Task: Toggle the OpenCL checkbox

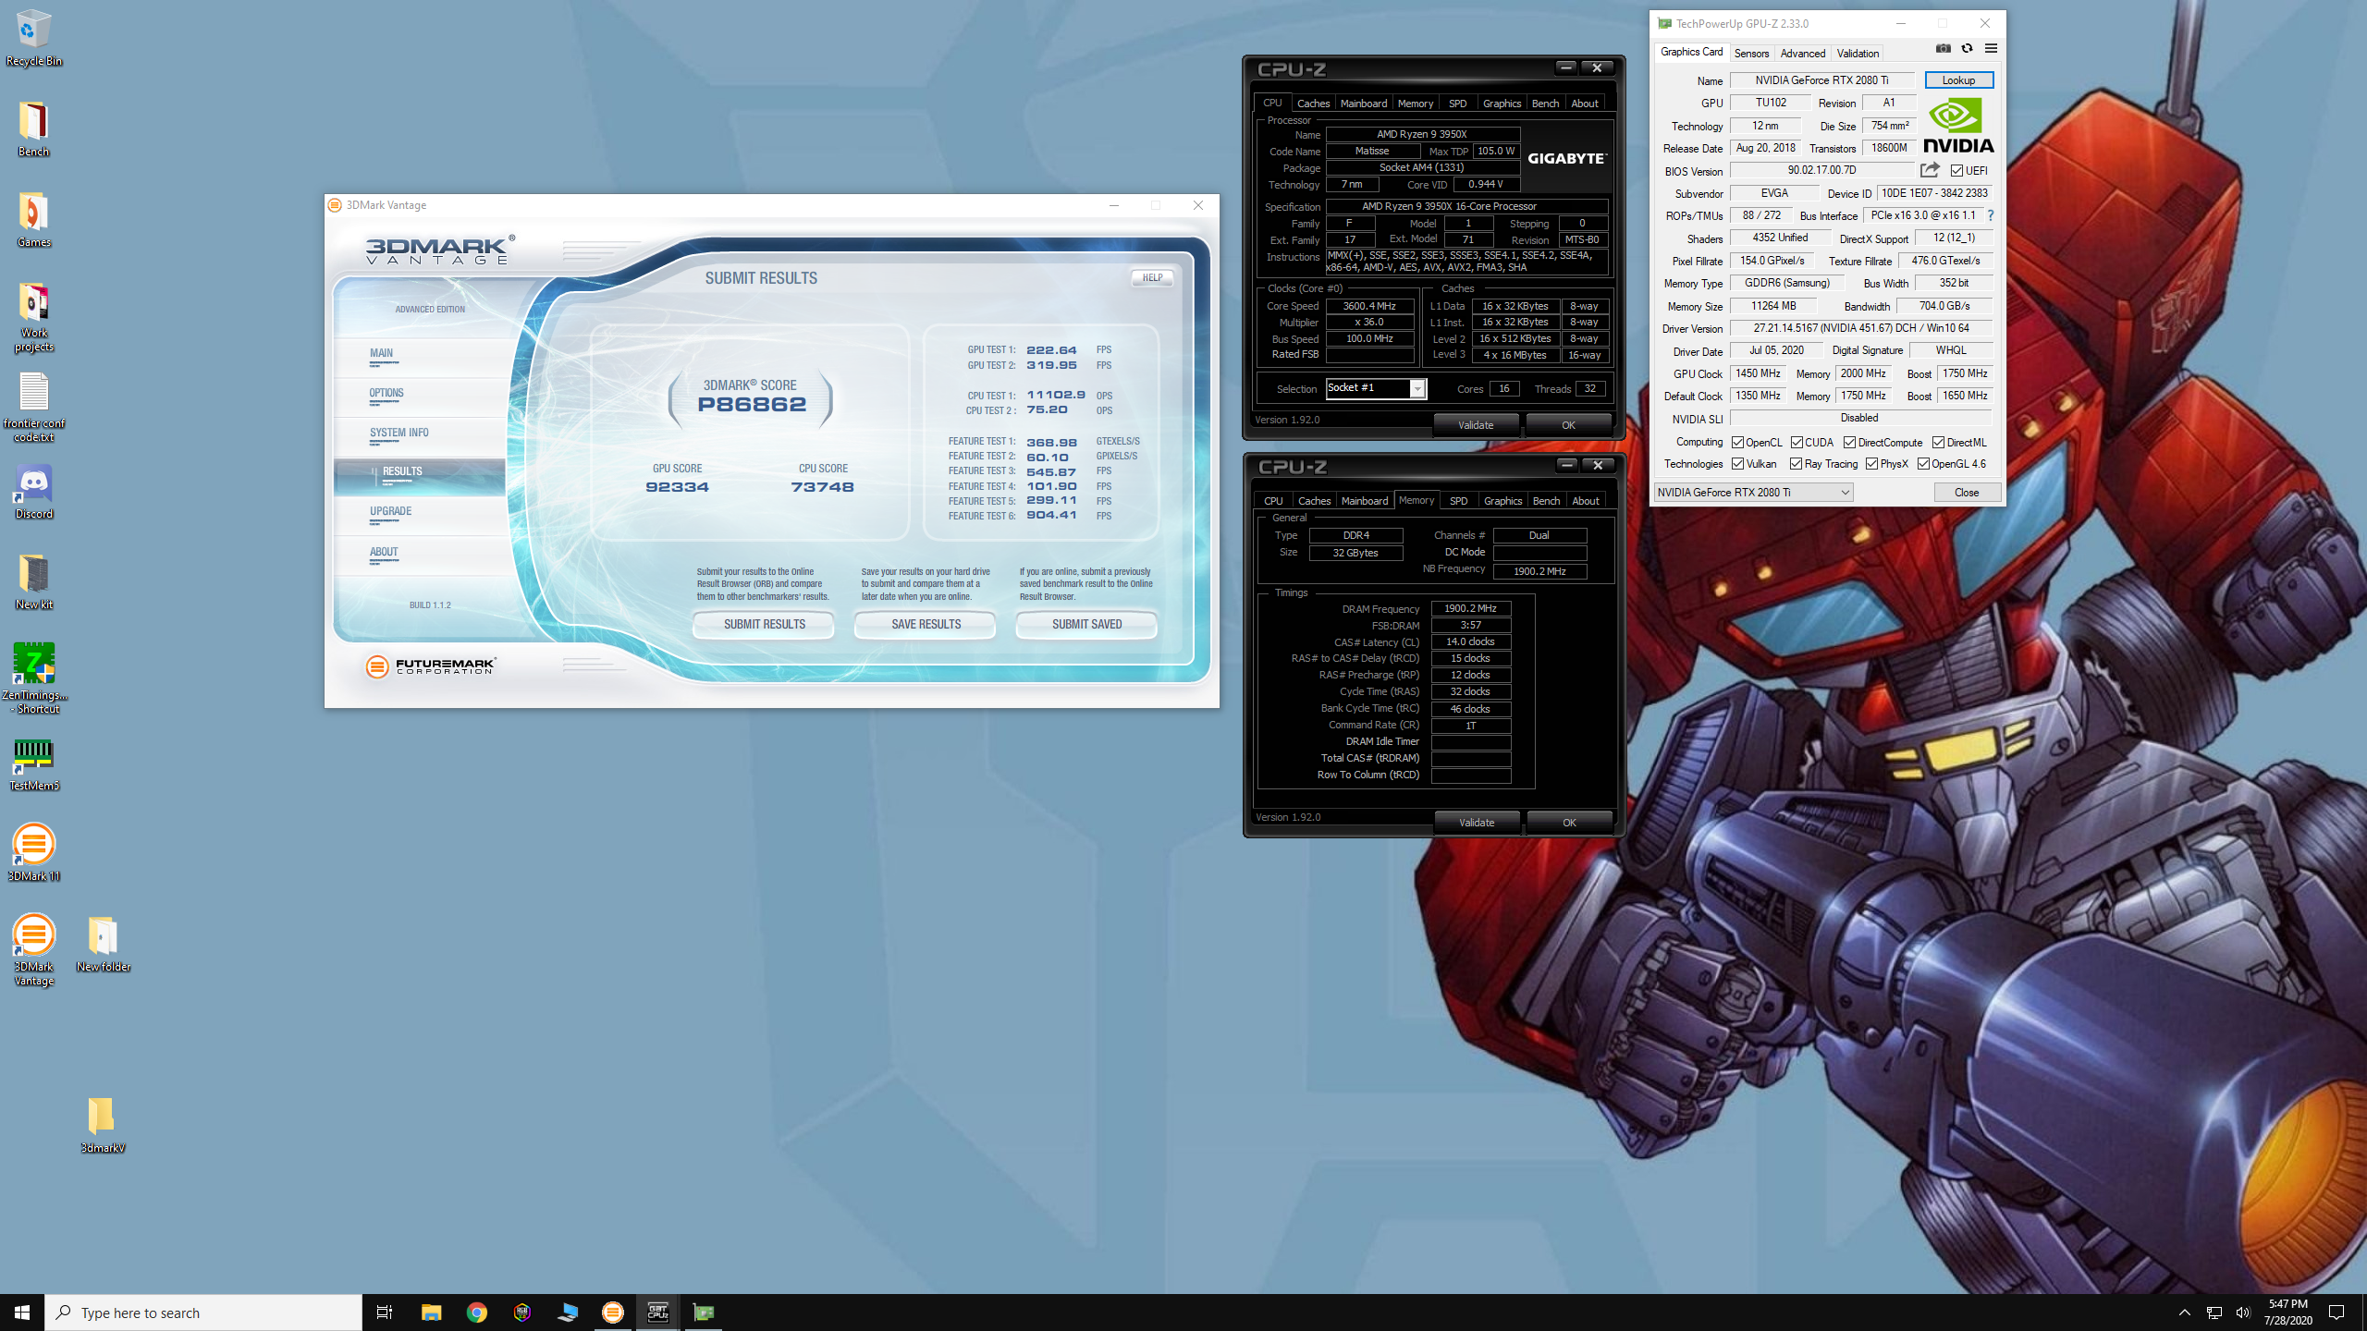Action: coord(1737,443)
